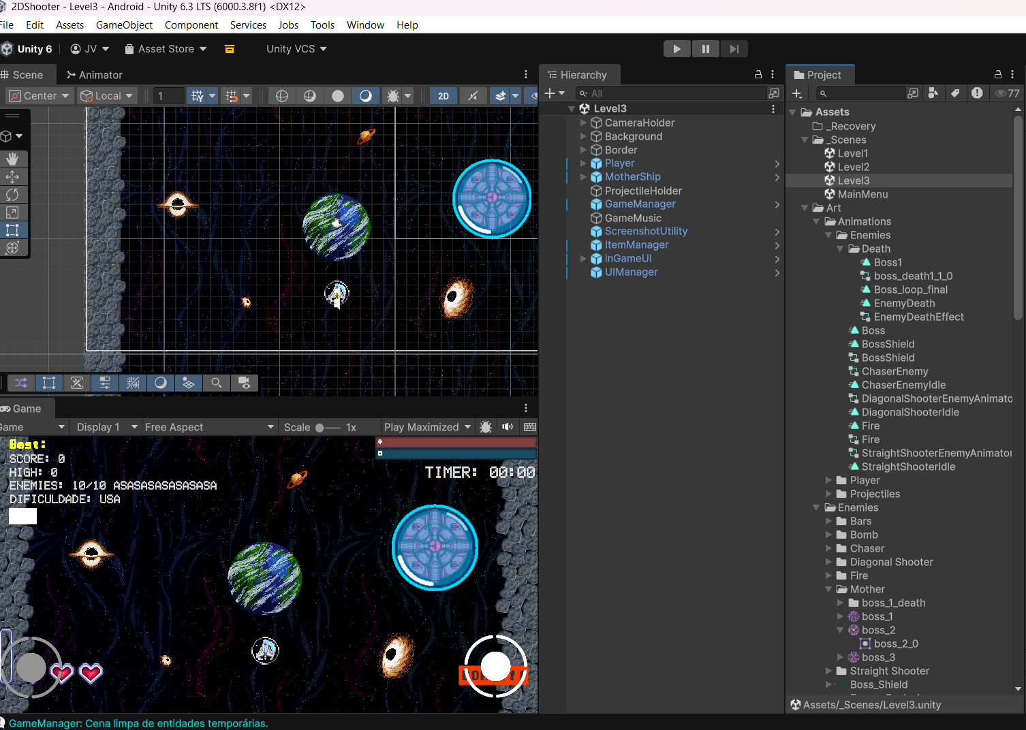Activate the Rect transform tool

coord(12,230)
